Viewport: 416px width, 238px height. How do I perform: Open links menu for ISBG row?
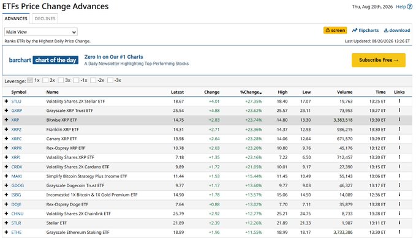coord(399,195)
